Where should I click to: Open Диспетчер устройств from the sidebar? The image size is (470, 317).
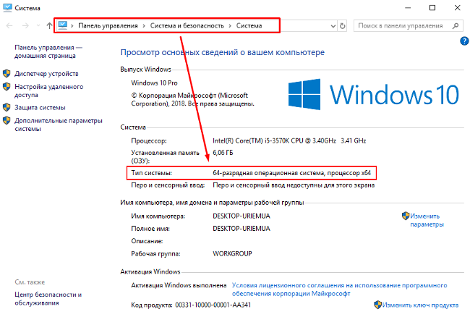pos(46,73)
